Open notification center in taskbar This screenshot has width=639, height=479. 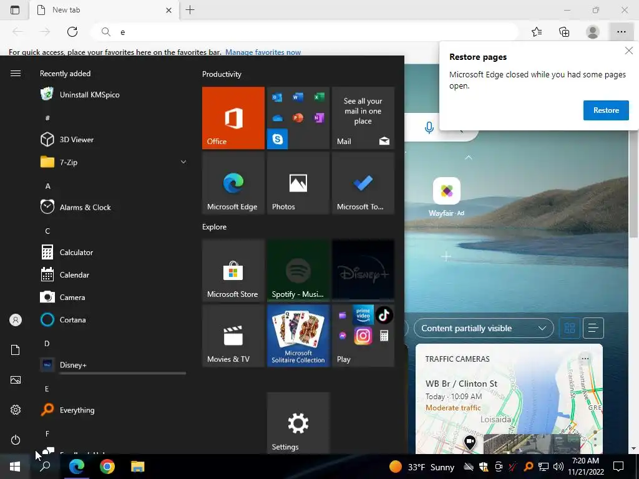point(618,467)
